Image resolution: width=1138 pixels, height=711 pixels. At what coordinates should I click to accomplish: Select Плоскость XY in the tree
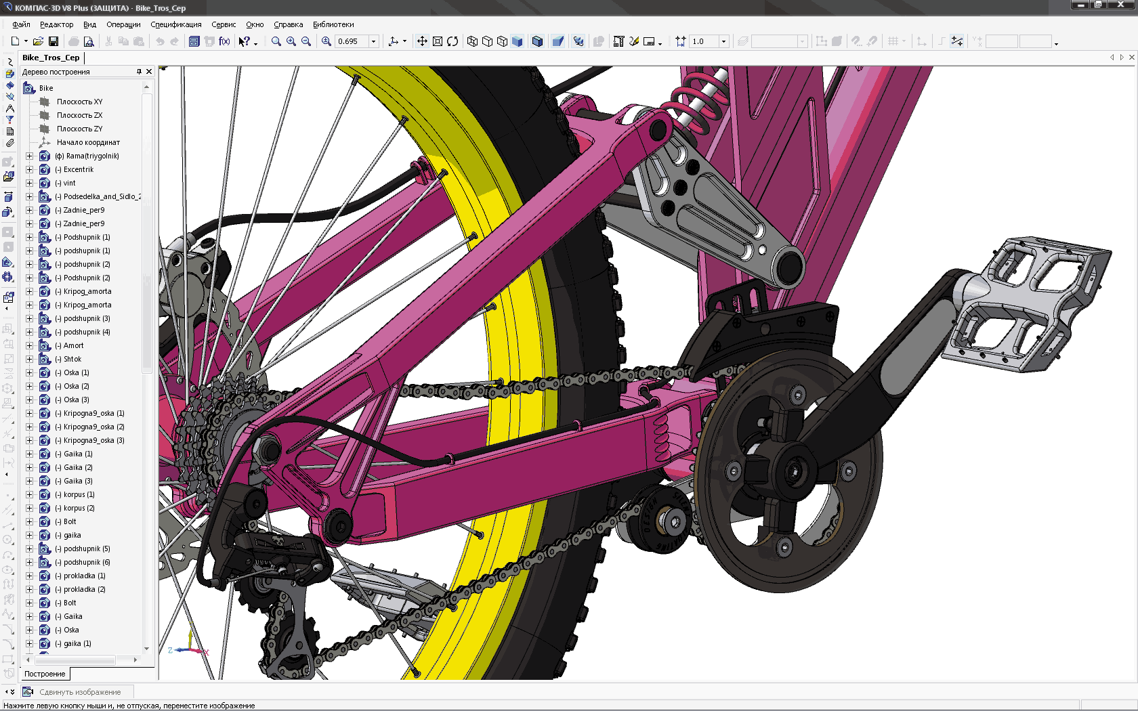[x=79, y=102]
